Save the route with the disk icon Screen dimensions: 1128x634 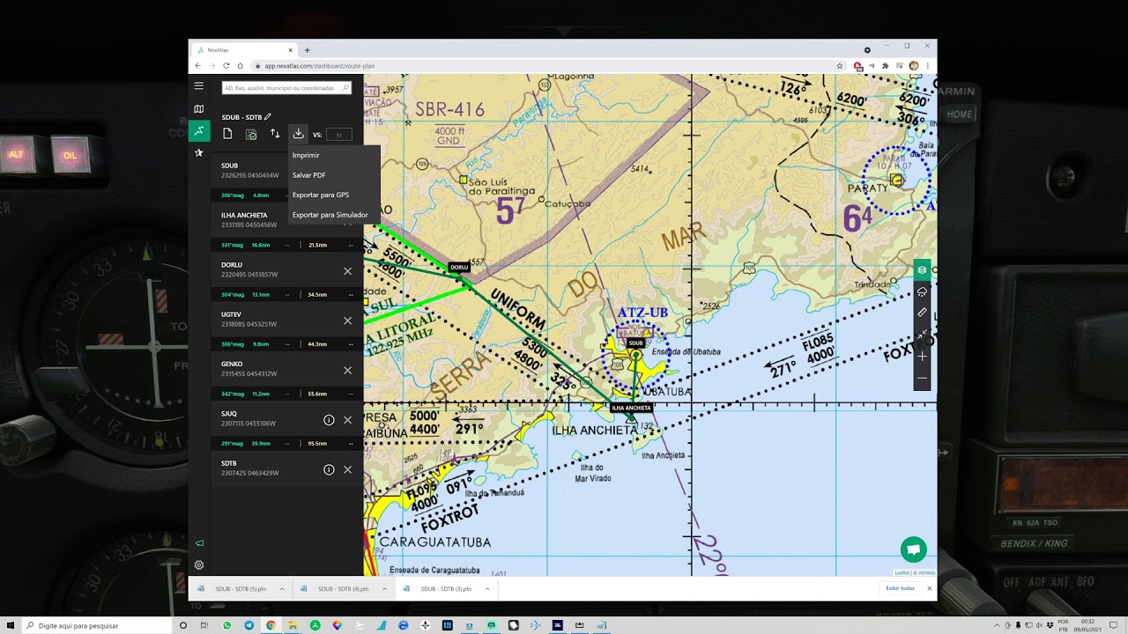tap(251, 134)
